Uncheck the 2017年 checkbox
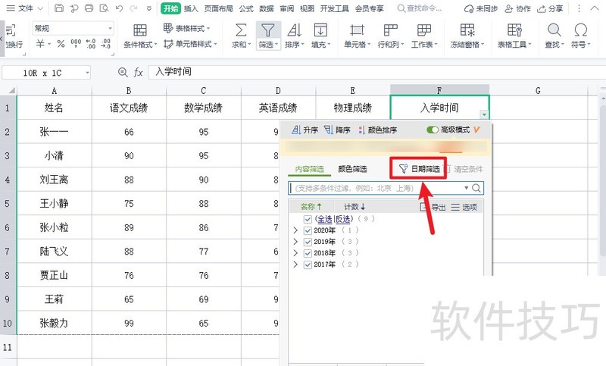606x366 pixels. [x=308, y=264]
